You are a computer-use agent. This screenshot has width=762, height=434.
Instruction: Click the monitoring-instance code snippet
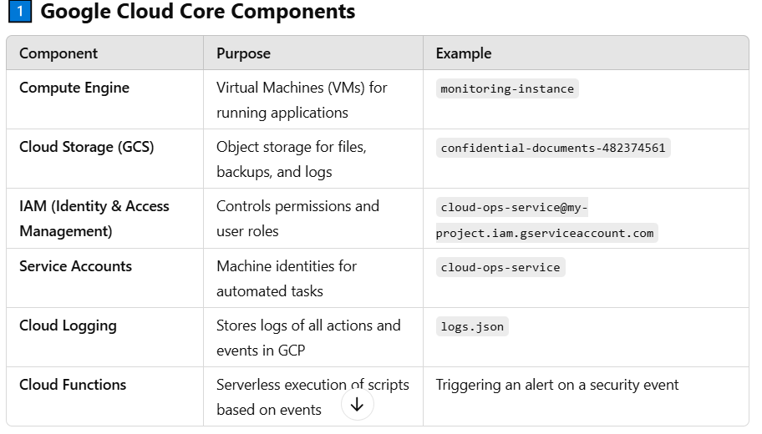point(507,88)
